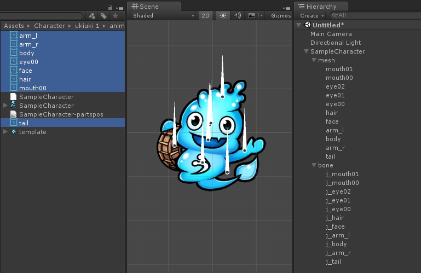Screen dimensions: 421x273
Task: Select body under mesh in Hierarchy
Action: pos(333,139)
